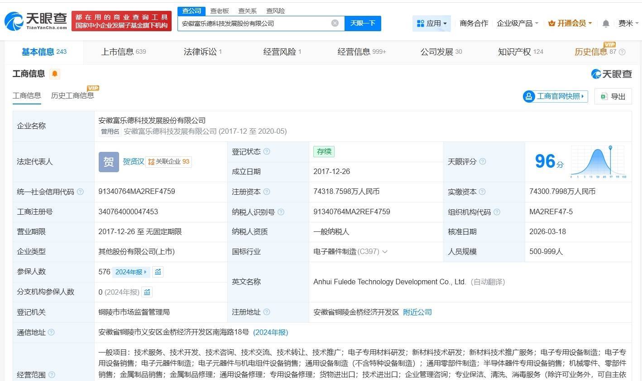Open the chart icon next to 2024年报 insured count

pos(158,272)
